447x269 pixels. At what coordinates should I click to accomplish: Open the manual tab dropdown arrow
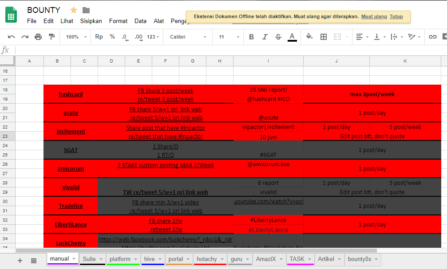[74, 259]
